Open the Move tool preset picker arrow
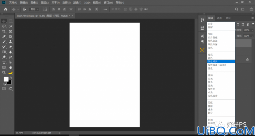This screenshot has width=255, height=136. [18, 9]
